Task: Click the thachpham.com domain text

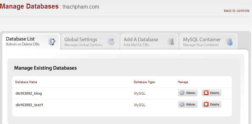Action: click(x=81, y=7)
